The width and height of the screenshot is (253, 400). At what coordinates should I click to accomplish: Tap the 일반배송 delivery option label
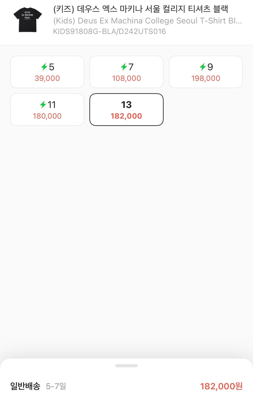(25, 386)
